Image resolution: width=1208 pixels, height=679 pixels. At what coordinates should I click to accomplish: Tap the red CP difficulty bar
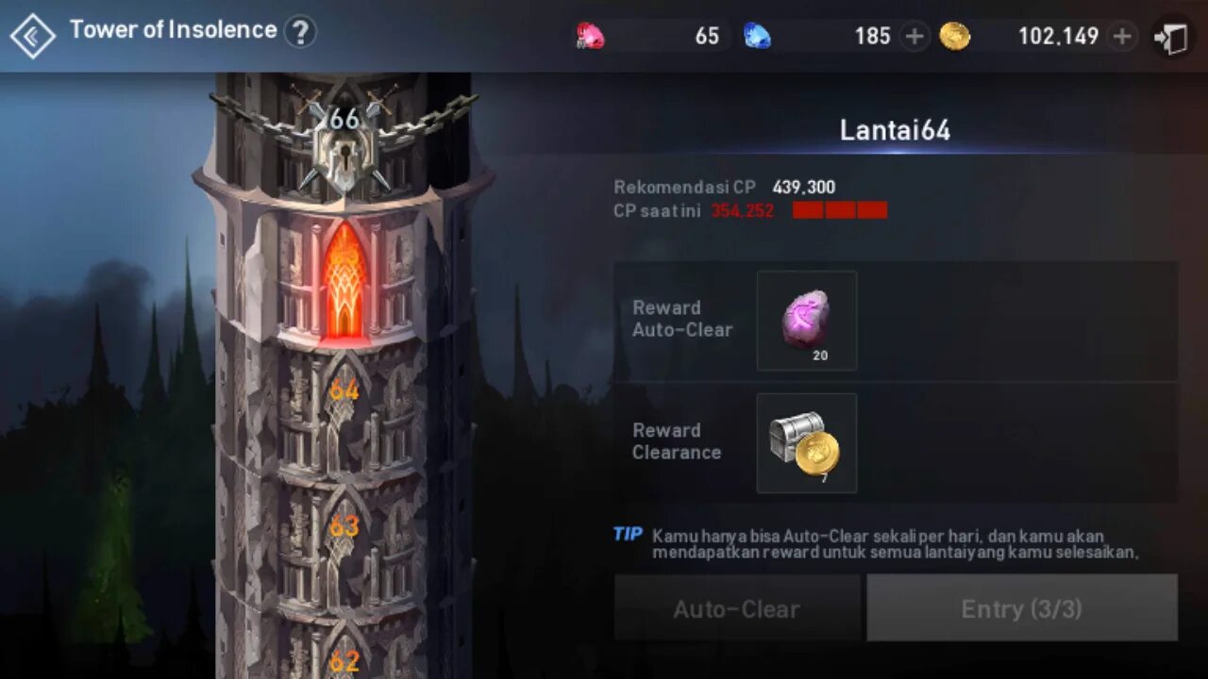click(x=840, y=210)
